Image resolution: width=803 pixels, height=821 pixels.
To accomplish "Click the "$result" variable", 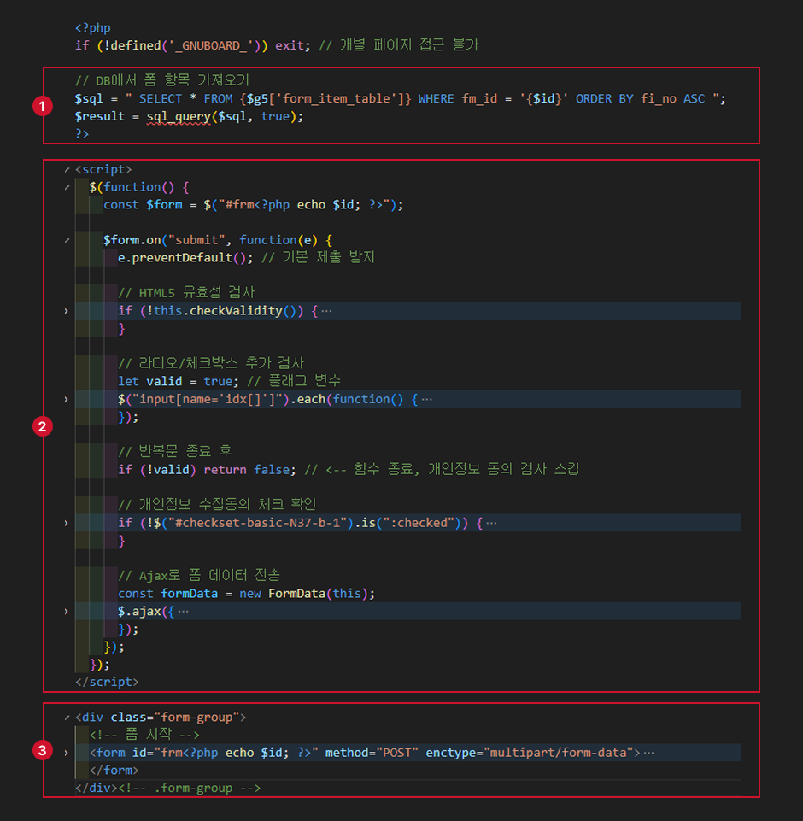I will pos(99,116).
